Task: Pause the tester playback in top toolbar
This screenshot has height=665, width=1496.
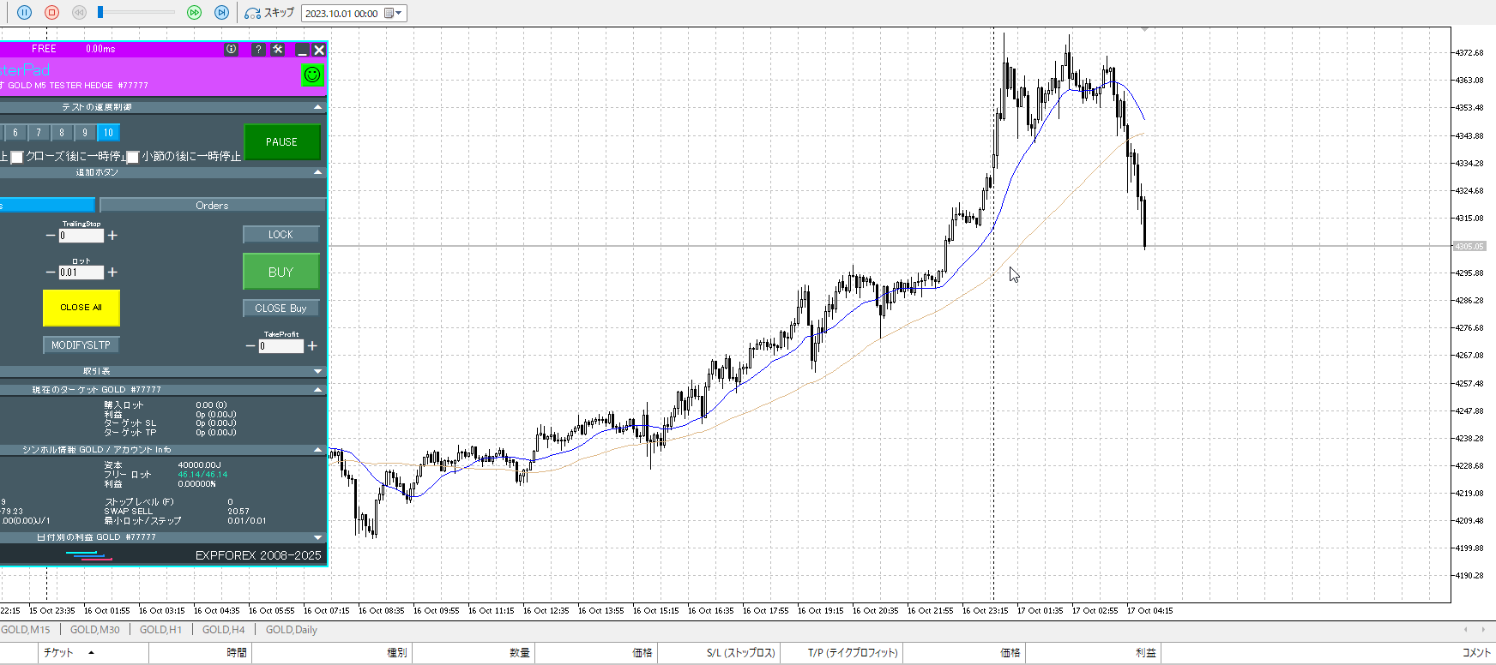Action: [24, 12]
